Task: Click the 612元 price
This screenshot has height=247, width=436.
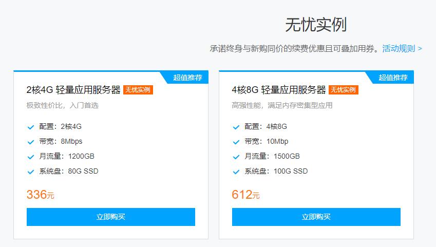Action: (245, 195)
